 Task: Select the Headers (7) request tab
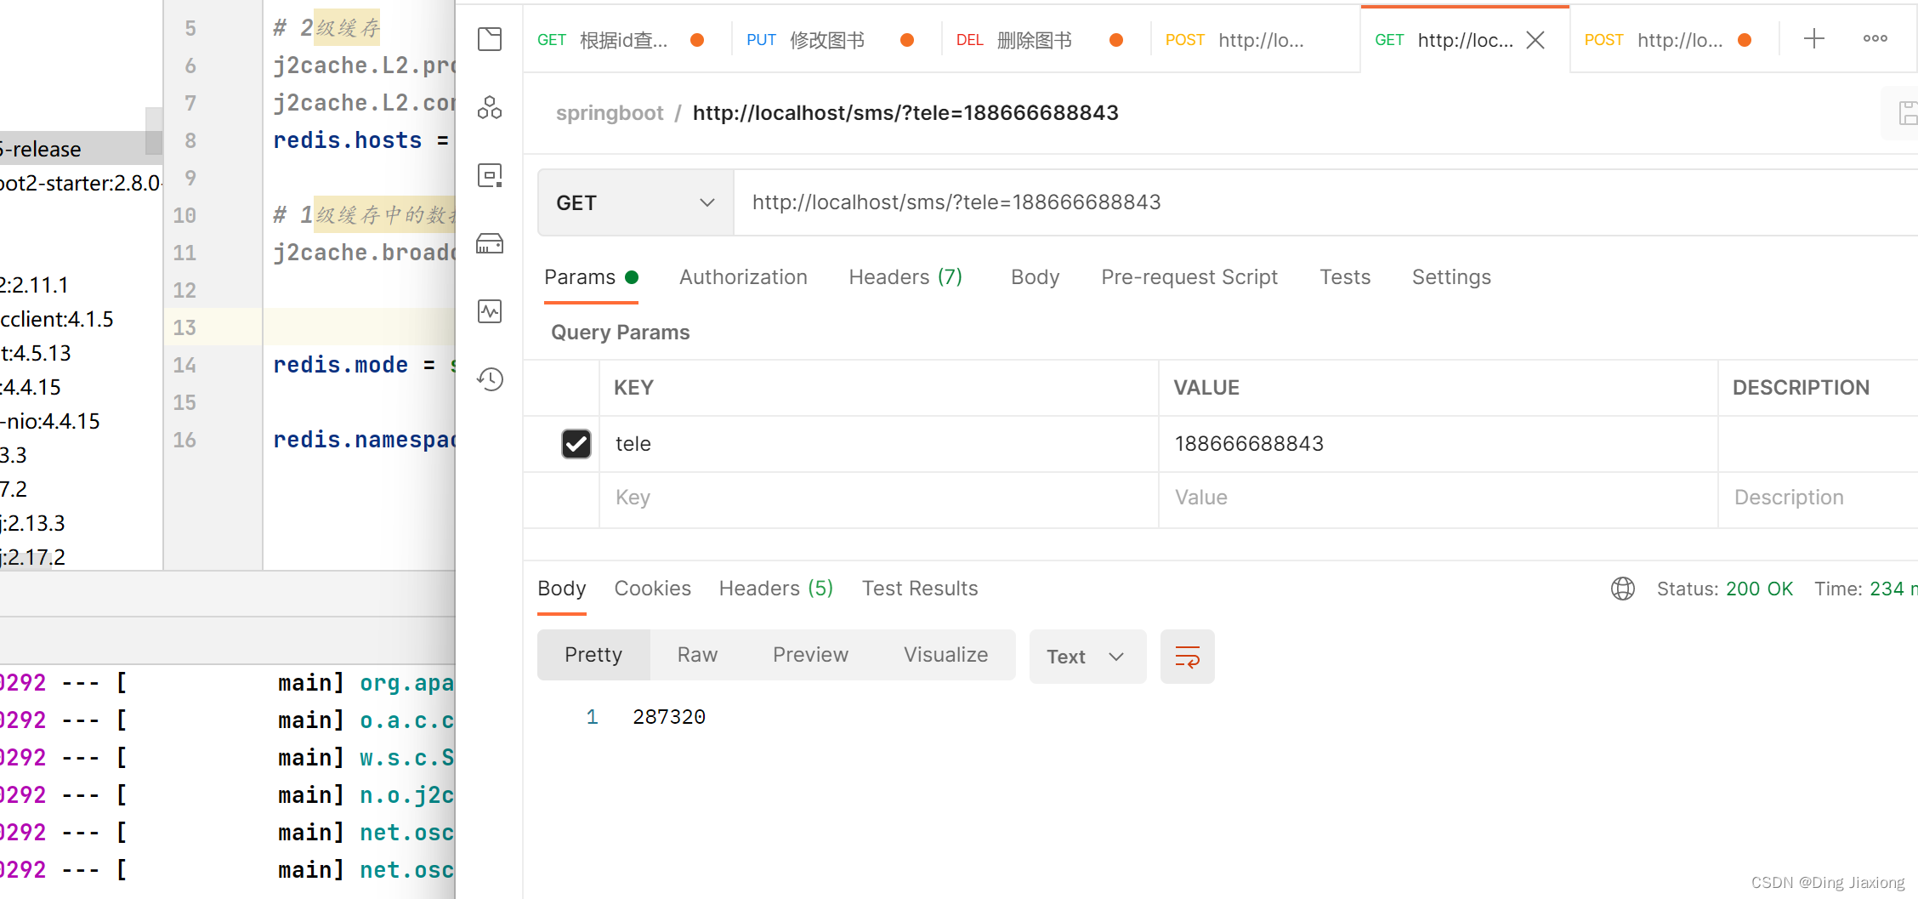pos(905,277)
